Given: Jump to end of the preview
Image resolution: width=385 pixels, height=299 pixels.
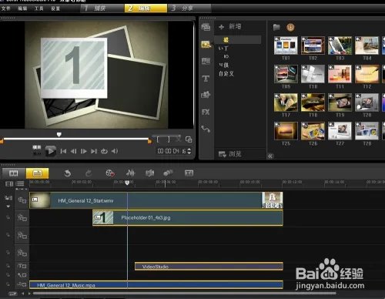Looking at the screenshot, I should click(x=94, y=151).
